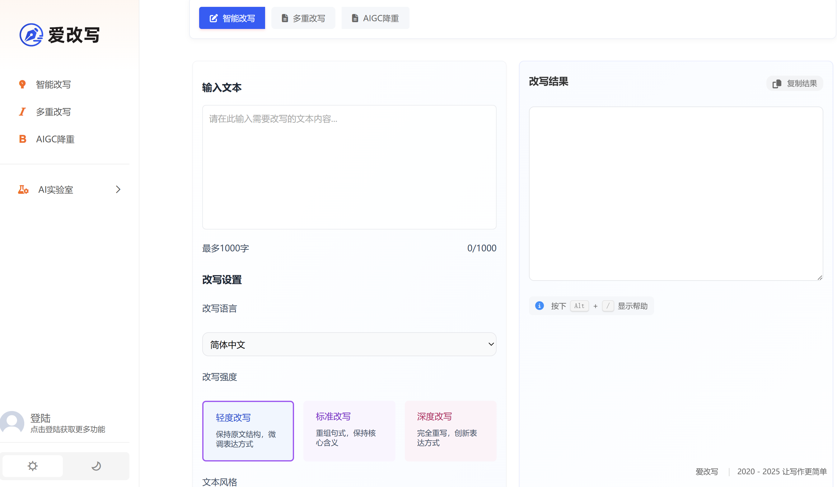This screenshot has height=487, width=837.
Task: Click the slash key hint badge
Action: 608,305
